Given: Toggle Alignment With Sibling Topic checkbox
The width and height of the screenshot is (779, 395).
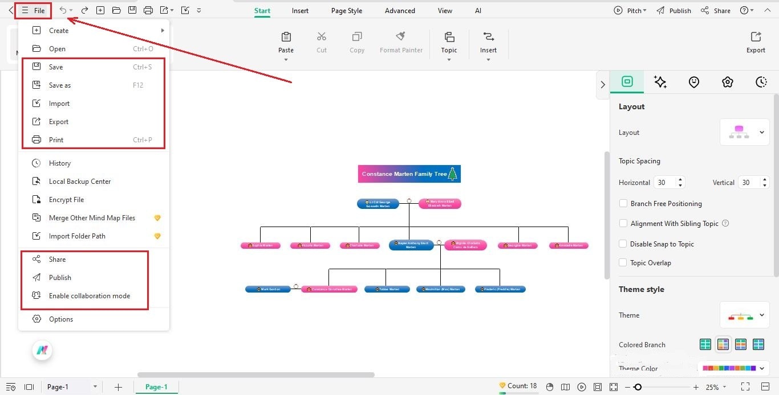Looking at the screenshot, I should 623,224.
